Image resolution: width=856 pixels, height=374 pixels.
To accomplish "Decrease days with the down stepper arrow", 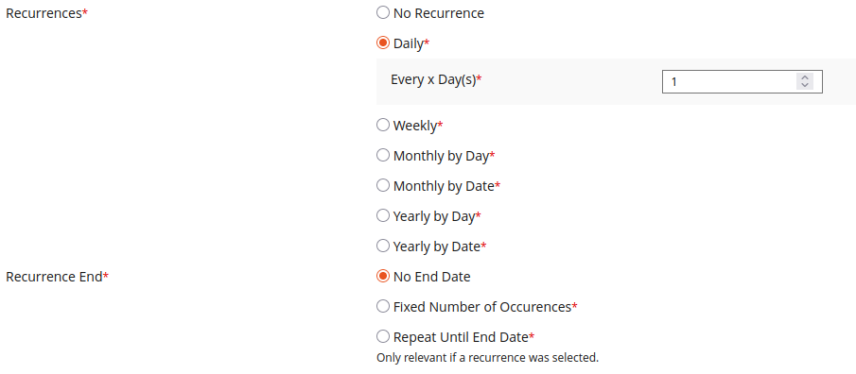I will coord(805,86).
